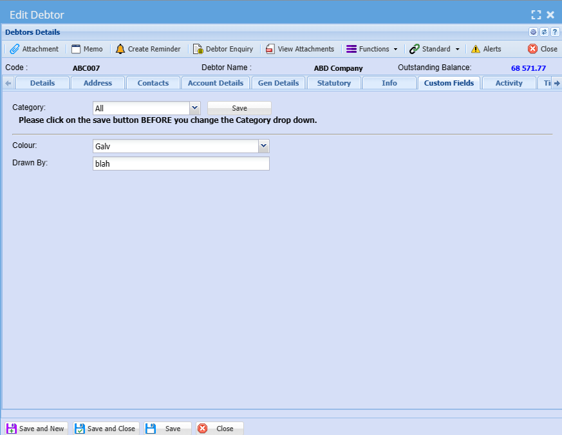This screenshot has width=562, height=435.
Task: Click the bottom Close red circle icon
Action: tap(203, 428)
